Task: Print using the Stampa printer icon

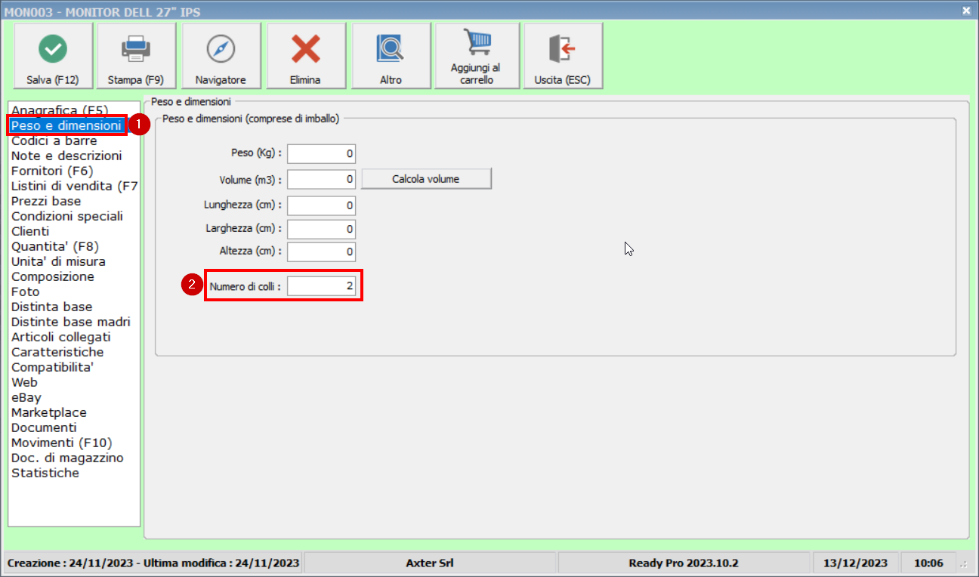Action: 136,49
